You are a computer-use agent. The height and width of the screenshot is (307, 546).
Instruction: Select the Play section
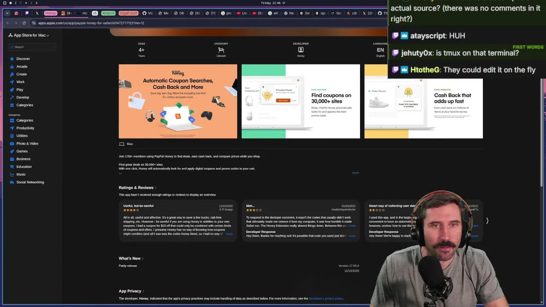pyautogui.click(x=20, y=90)
